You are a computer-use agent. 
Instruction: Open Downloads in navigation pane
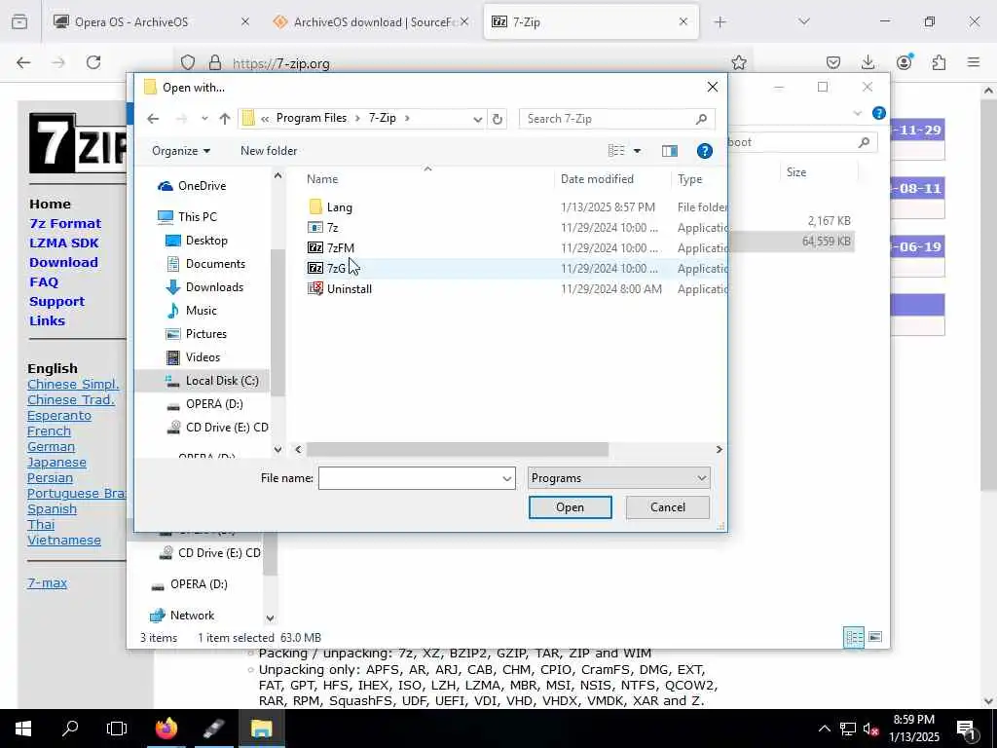pyautogui.click(x=204, y=287)
